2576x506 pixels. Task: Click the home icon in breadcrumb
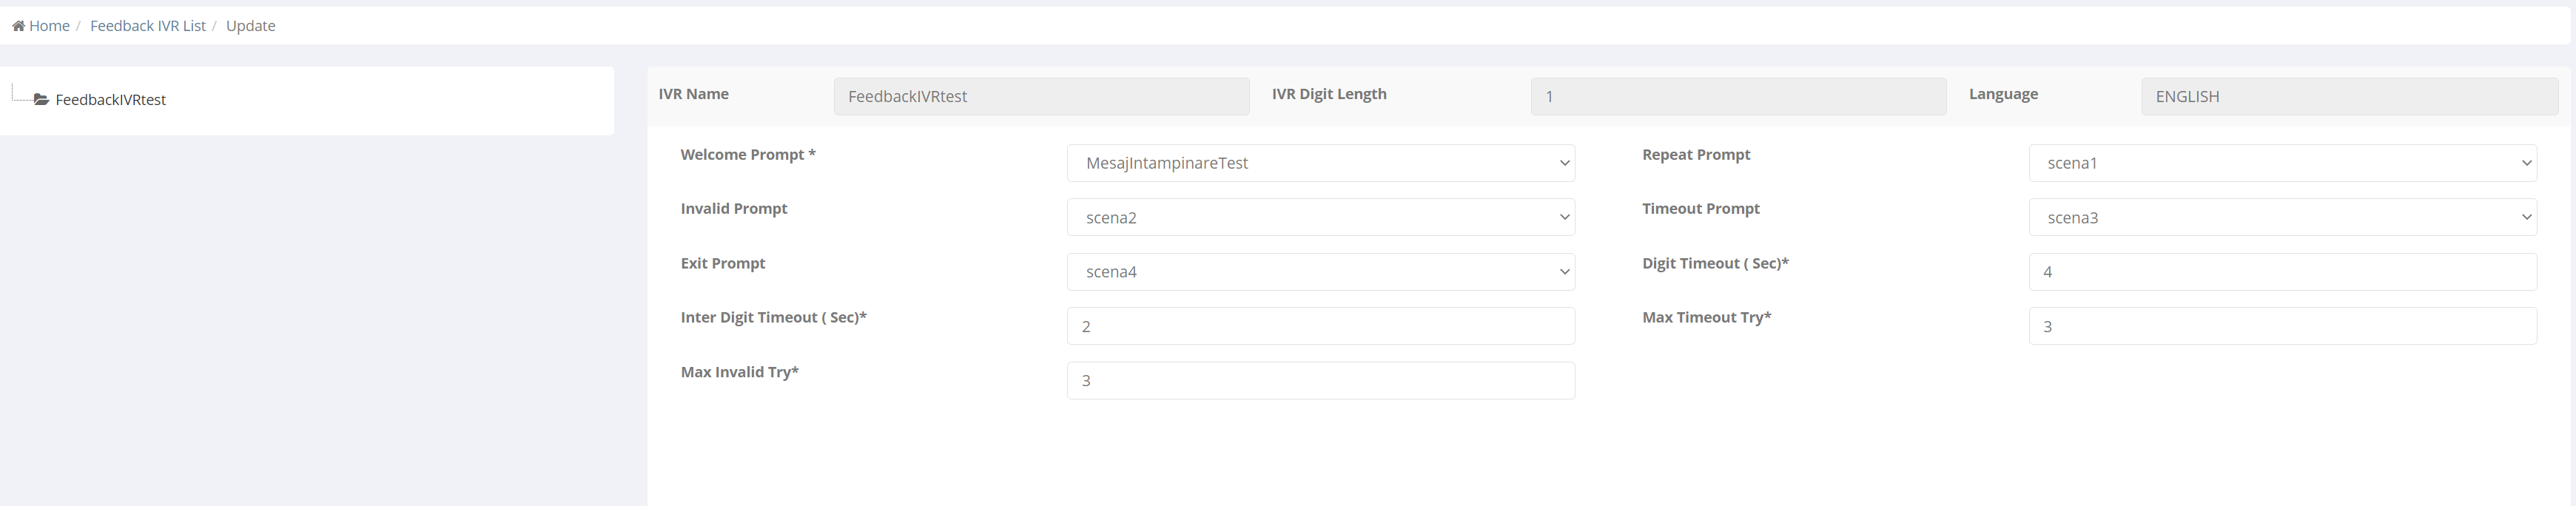coord(18,26)
